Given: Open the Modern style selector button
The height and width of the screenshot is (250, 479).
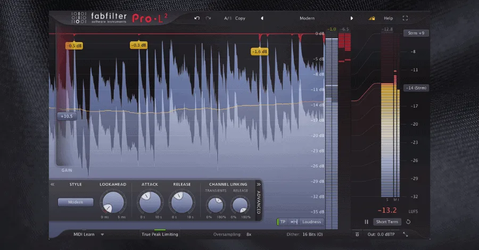Looking at the screenshot, I should coord(76,202).
